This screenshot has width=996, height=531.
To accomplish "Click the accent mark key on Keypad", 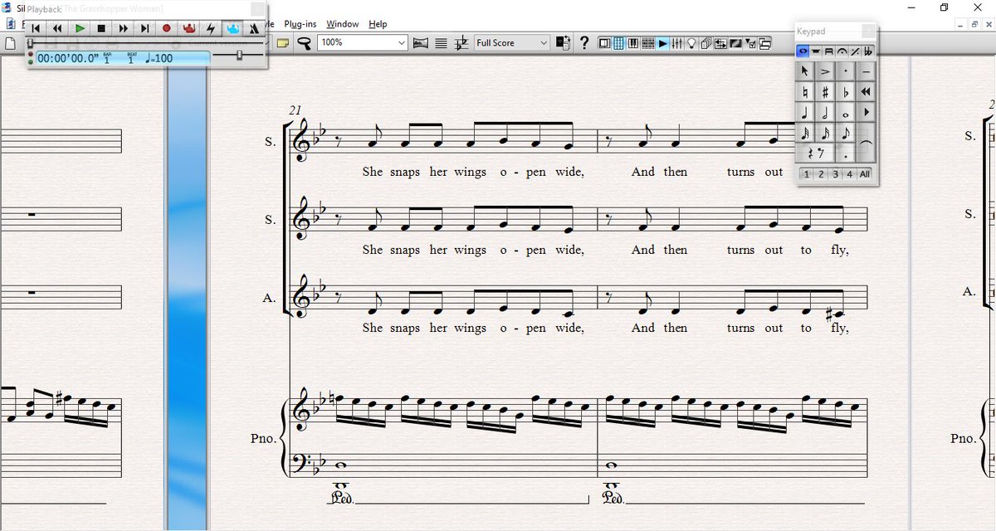I will pos(826,71).
